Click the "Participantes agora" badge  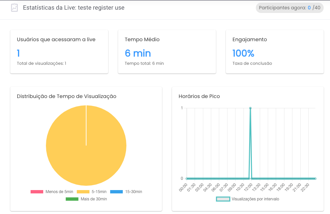[289, 8]
